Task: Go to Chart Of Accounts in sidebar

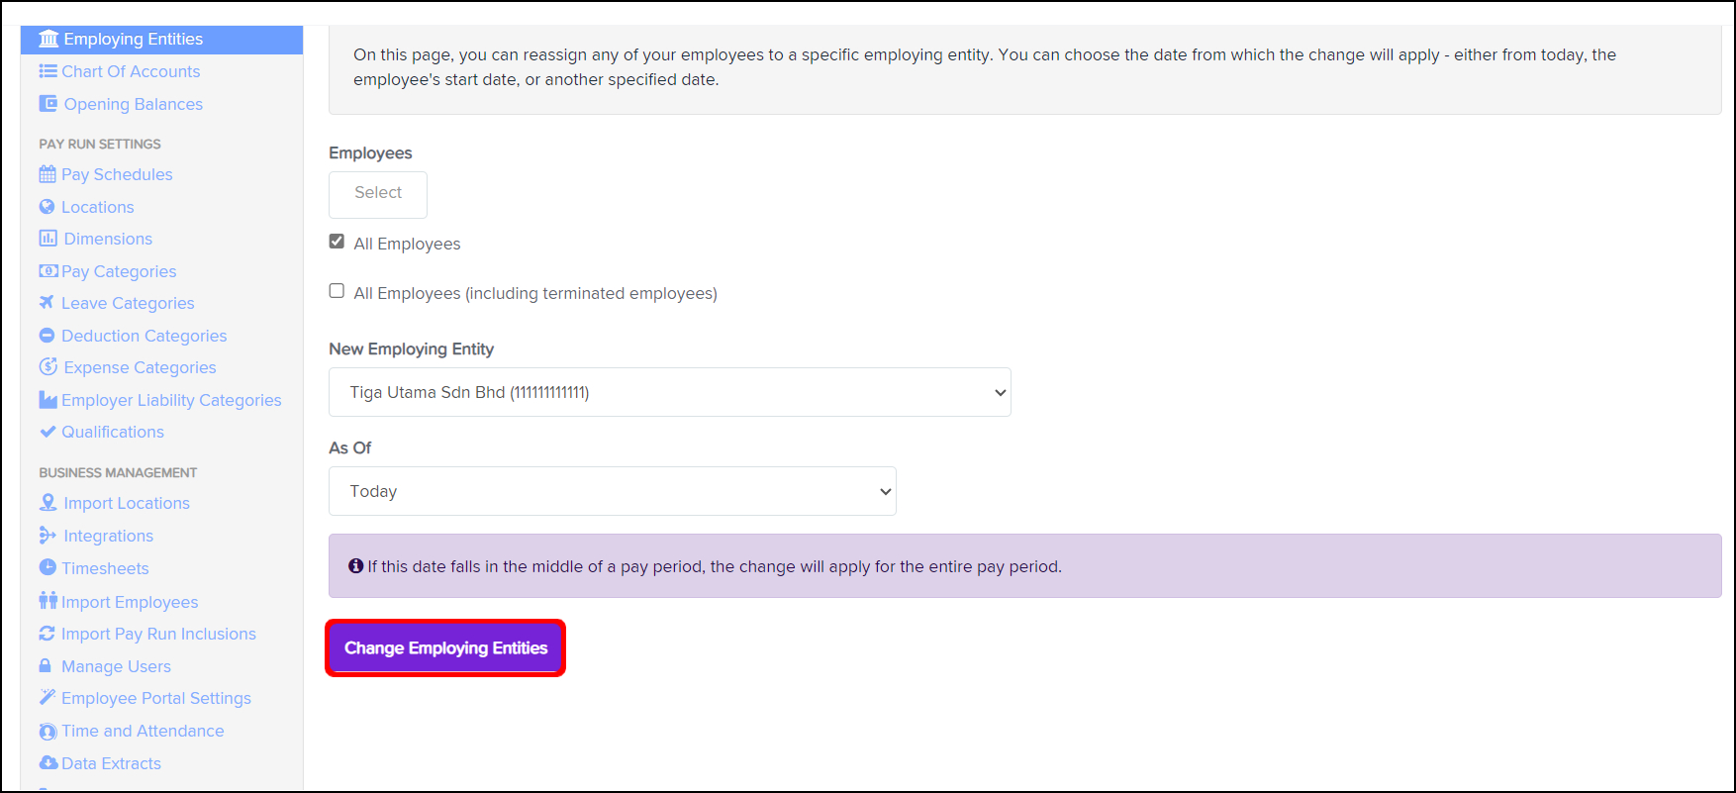Action: pos(130,71)
